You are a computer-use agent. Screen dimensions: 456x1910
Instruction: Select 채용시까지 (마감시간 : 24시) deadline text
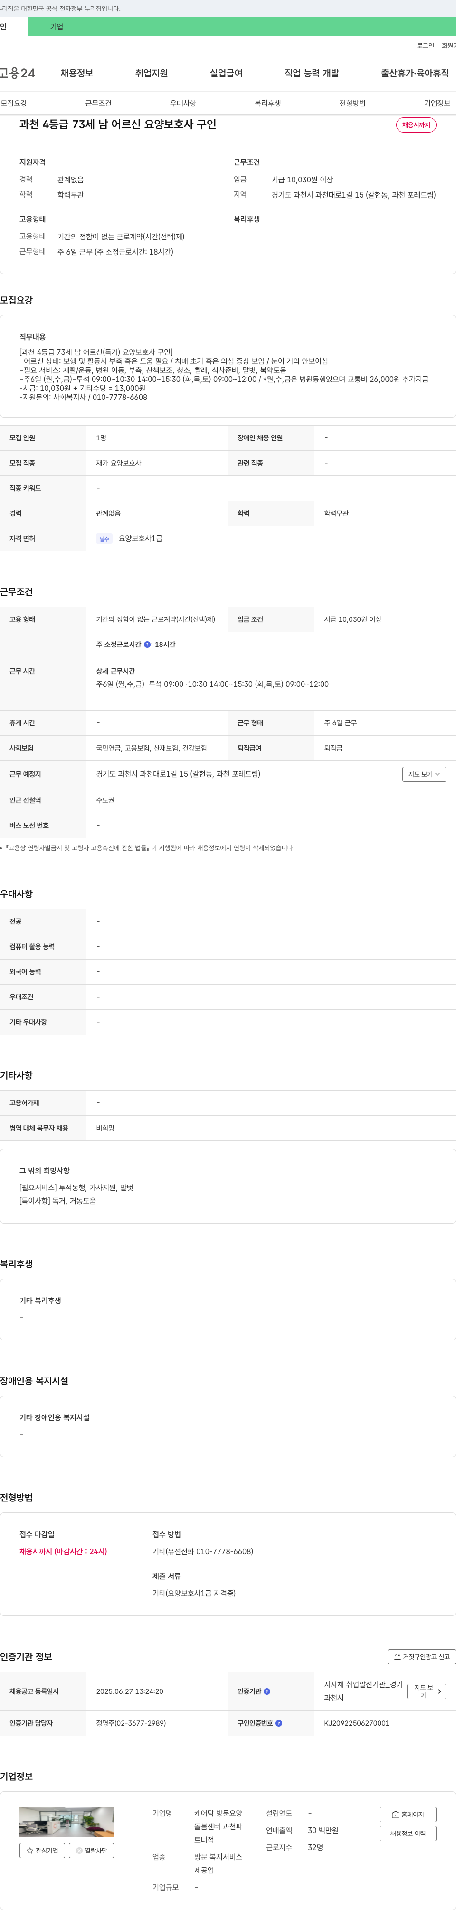tap(63, 1551)
